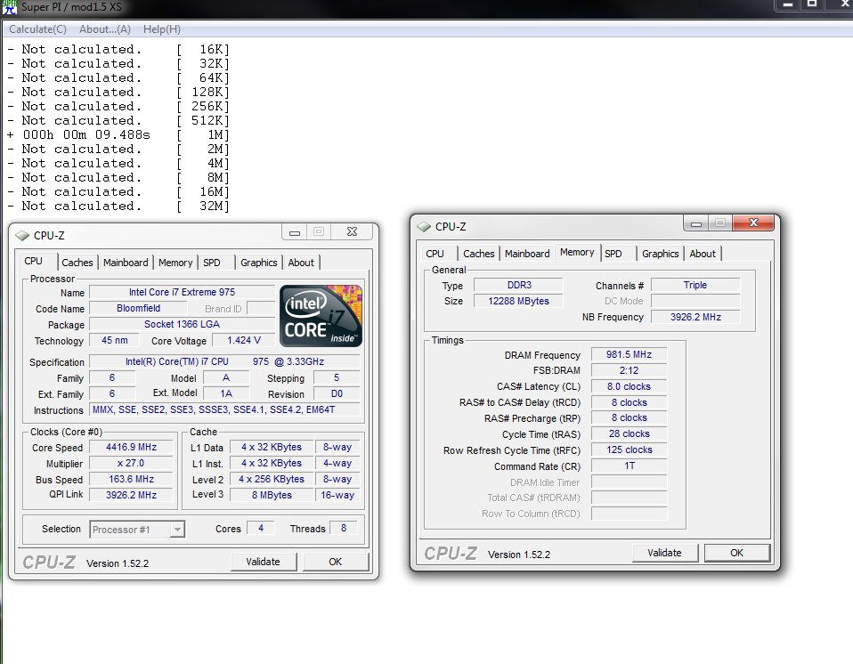Close the right CPU-Z Memory window
Screen dimensions: 853x664
click(753, 223)
